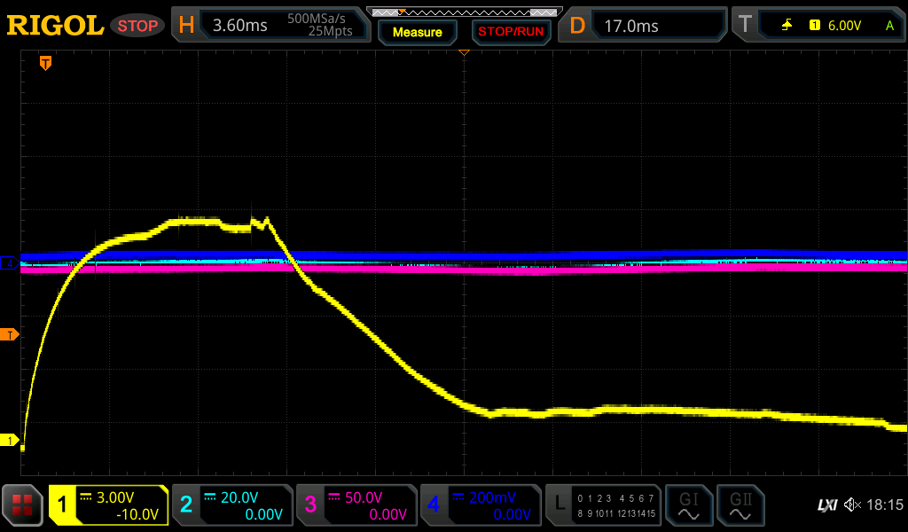
Task: Toggle channel 4 with 200mV scale
Action: (481, 505)
